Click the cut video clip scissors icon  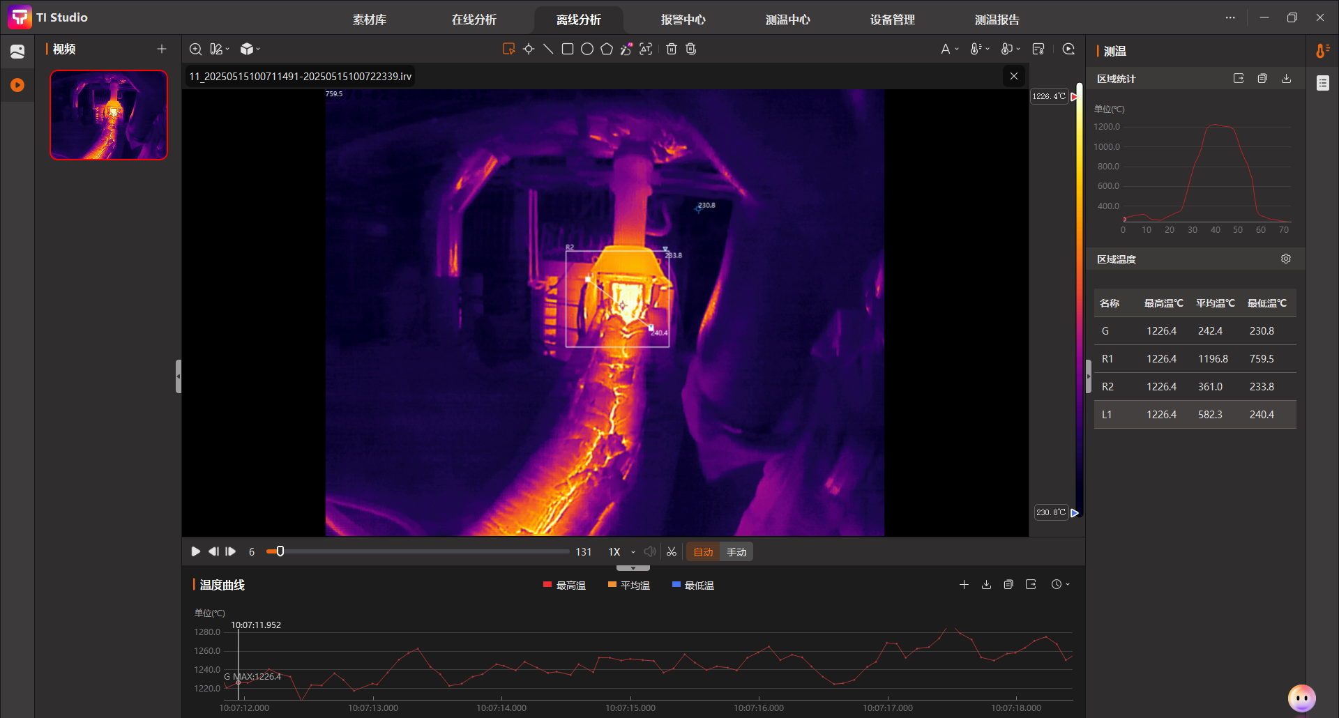[671, 551]
